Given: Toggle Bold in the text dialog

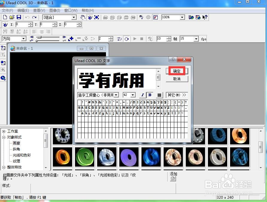Looking at the screenshot, I should pos(150,95).
